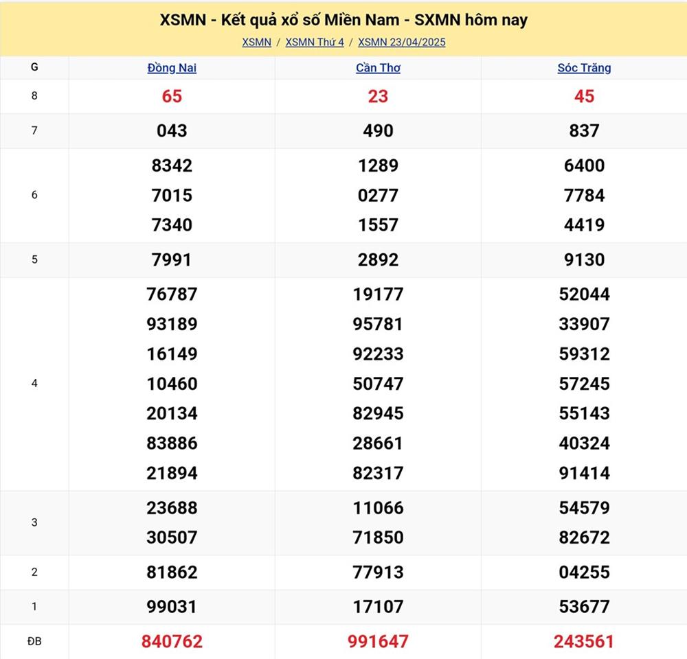Viewport: 687px width, 659px height.
Task: Open the Đồng Nai province link
Action: (x=172, y=68)
